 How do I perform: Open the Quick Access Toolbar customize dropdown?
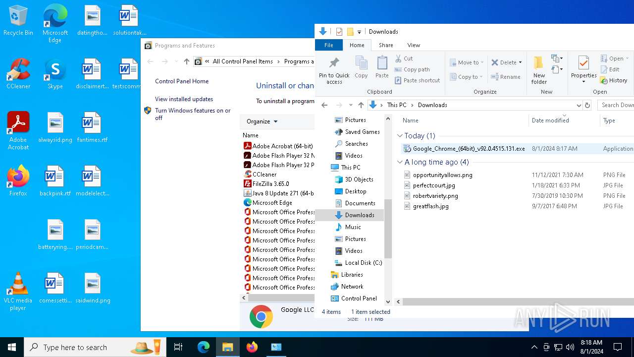[x=359, y=32]
